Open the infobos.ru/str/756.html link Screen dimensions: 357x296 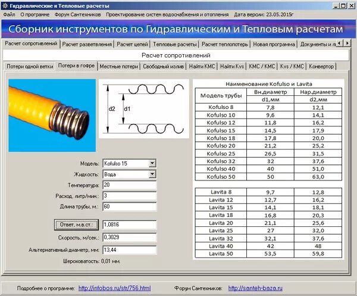(x=114, y=288)
